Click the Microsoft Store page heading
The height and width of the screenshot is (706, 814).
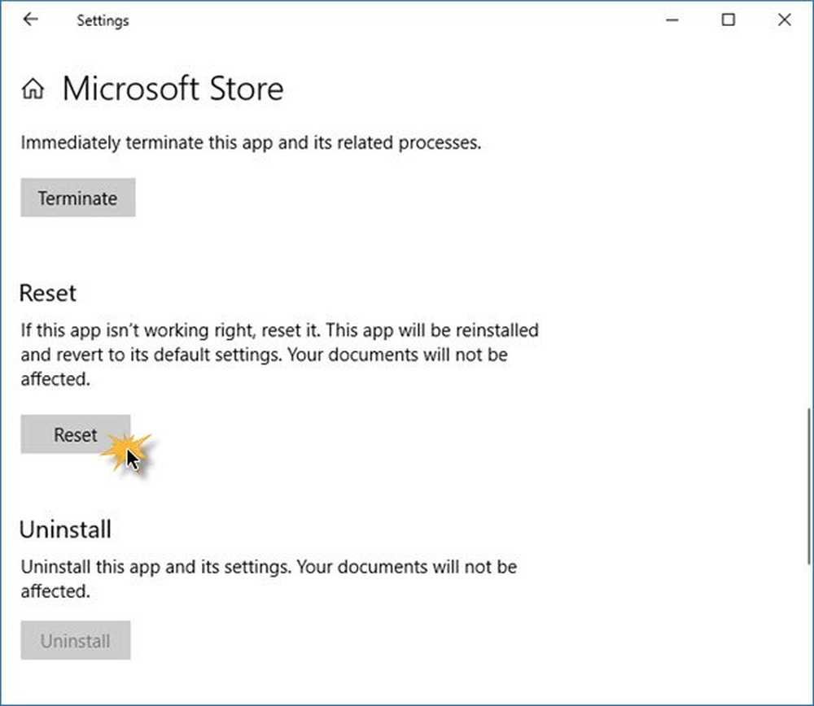tap(173, 89)
